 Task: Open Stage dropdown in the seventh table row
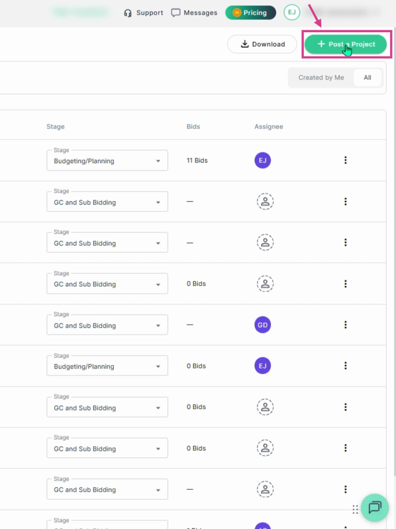click(x=107, y=407)
